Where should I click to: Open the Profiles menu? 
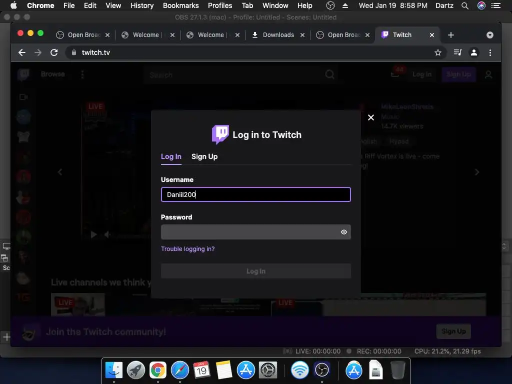tap(220, 5)
